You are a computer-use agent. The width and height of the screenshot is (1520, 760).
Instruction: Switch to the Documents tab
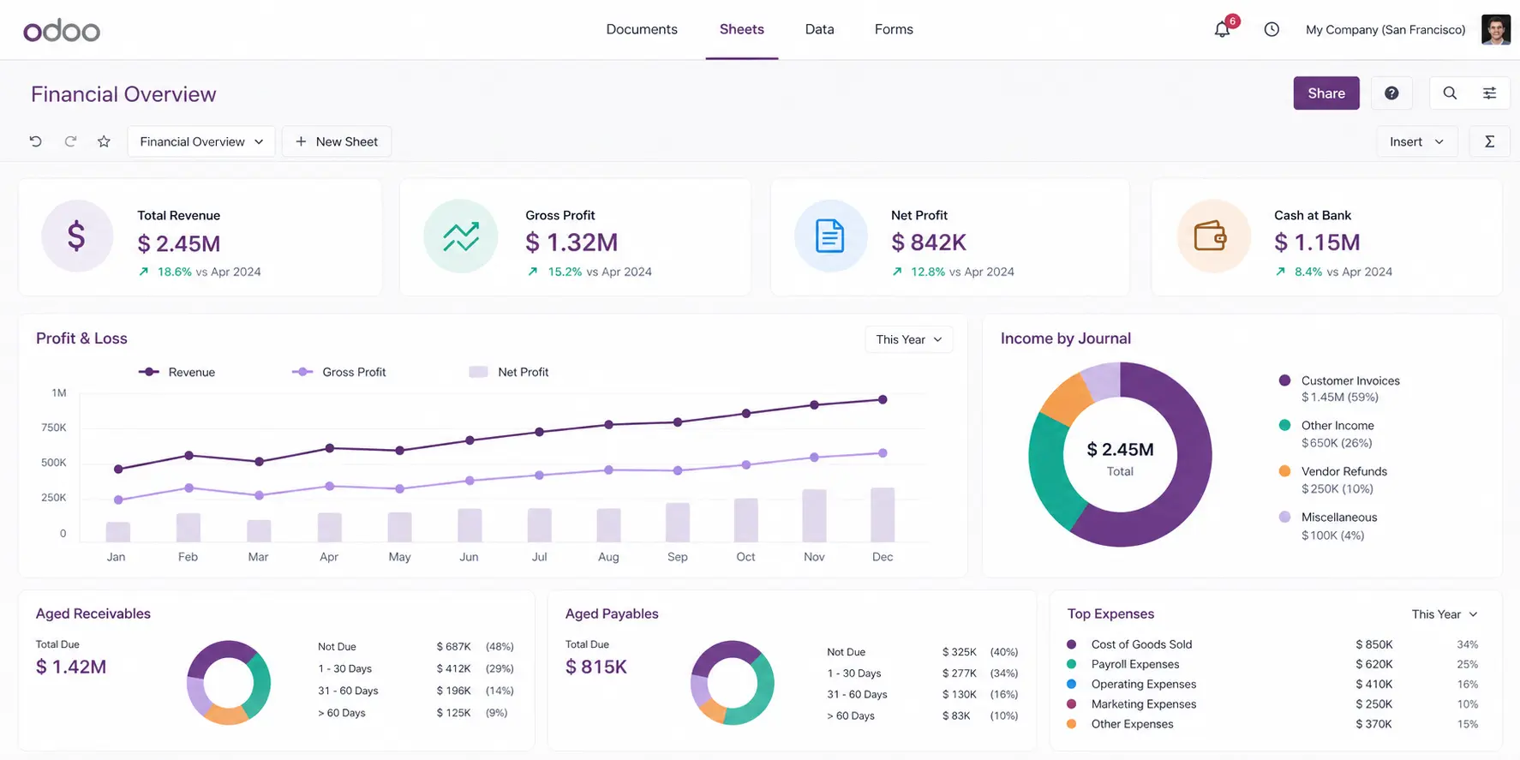pos(642,29)
